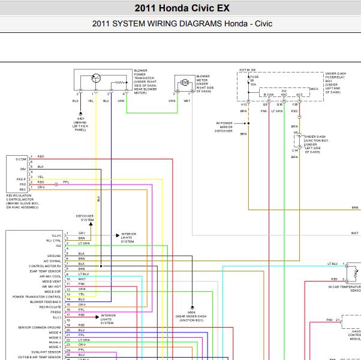Click the 'GROUND' pin label
The image size is (361, 360).
coord(54,256)
